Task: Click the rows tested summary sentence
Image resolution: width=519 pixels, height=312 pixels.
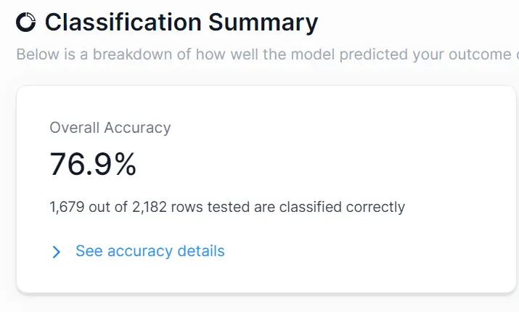Action: (226, 207)
